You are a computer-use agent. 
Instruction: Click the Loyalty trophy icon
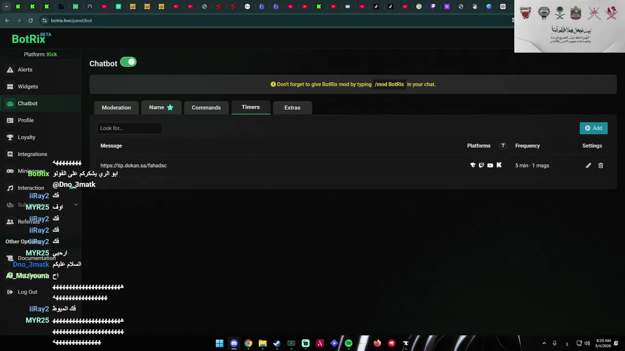pyautogui.click(x=10, y=137)
